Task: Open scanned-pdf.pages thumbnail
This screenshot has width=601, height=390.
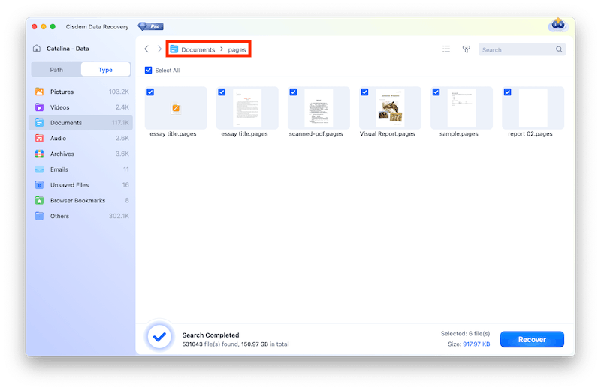Action: click(x=319, y=108)
